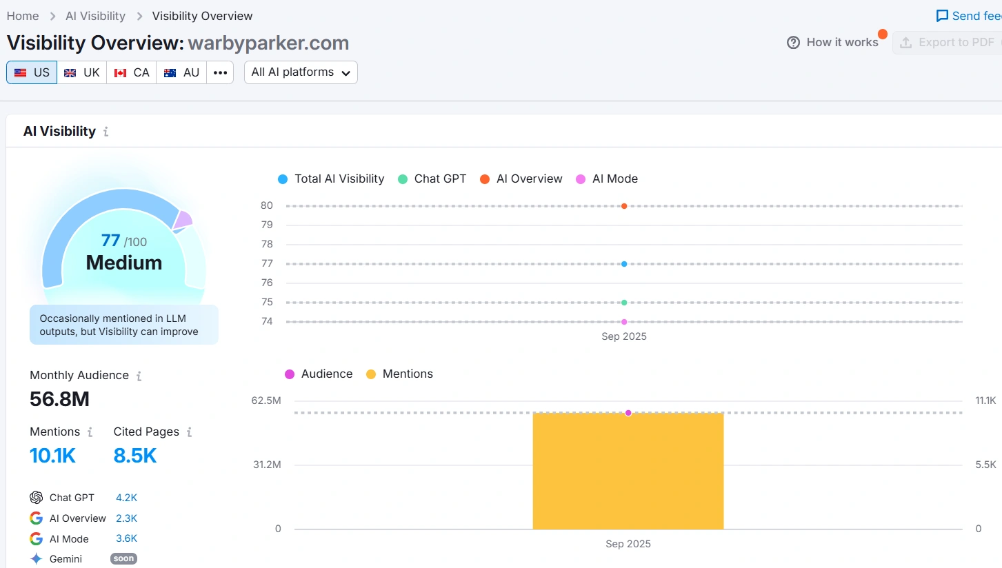
Task: Open Chat GPT mentions count 4.2K
Action: 127,498
